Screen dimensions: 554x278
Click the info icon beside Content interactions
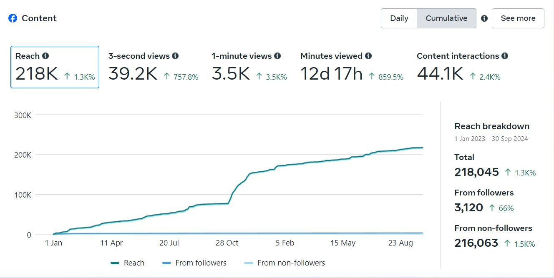(x=505, y=56)
